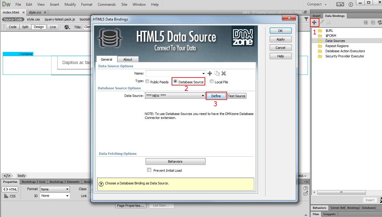Click the plus icon in Data Bindings panel
Screen dimensions: 382x217
(314, 22)
